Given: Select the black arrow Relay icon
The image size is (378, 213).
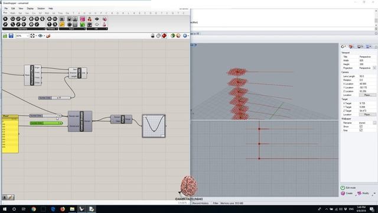Looking at the screenshot, I should pos(97,19).
